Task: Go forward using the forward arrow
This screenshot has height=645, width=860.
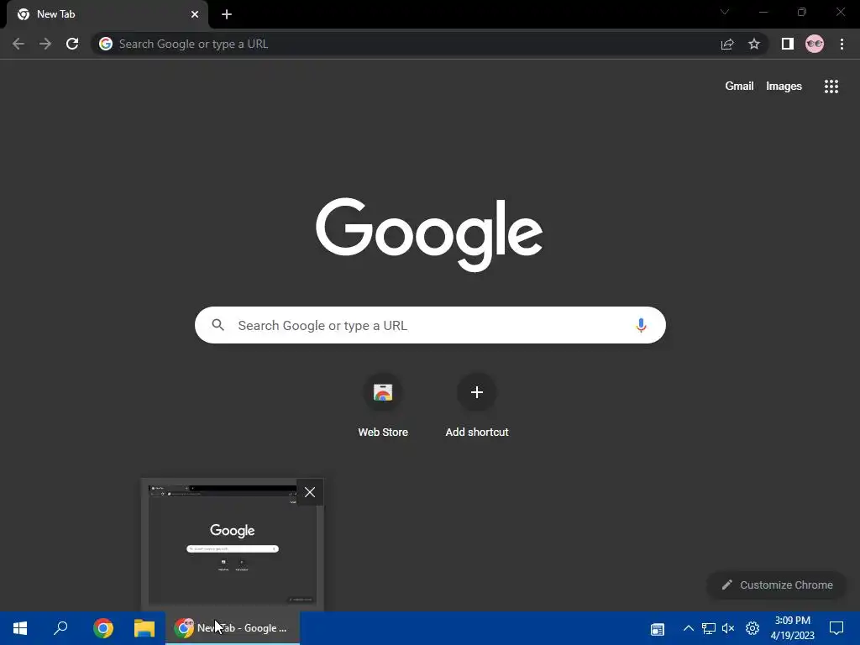Action: pyautogui.click(x=45, y=44)
